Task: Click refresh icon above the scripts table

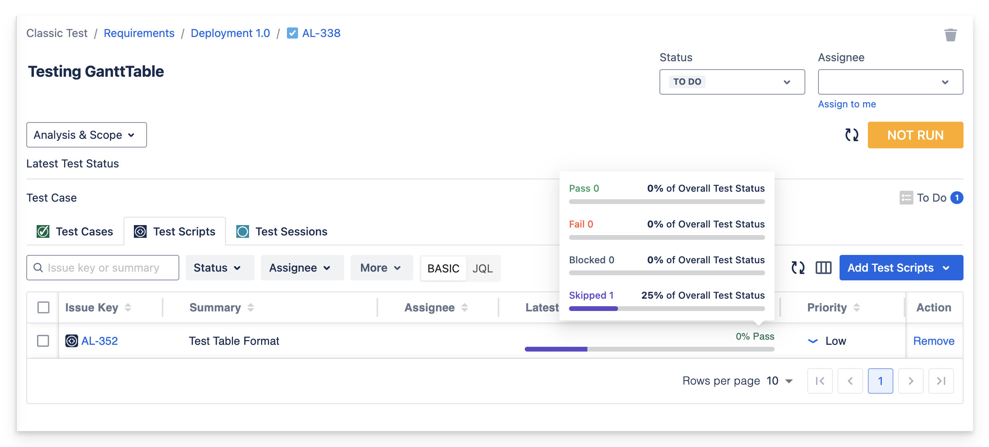Action: (x=798, y=268)
